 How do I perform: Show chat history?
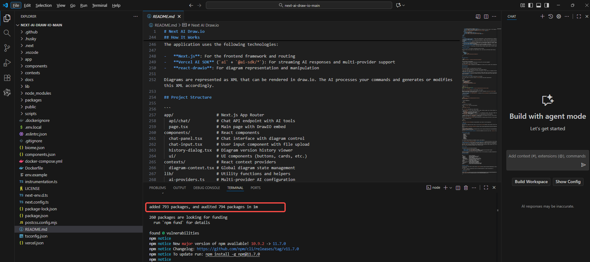551,16
